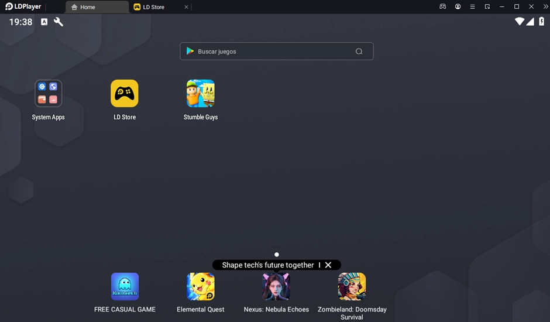The height and width of the screenshot is (322, 550).
Task: Minimize the LDPlayer window
Action: point(502,6)
